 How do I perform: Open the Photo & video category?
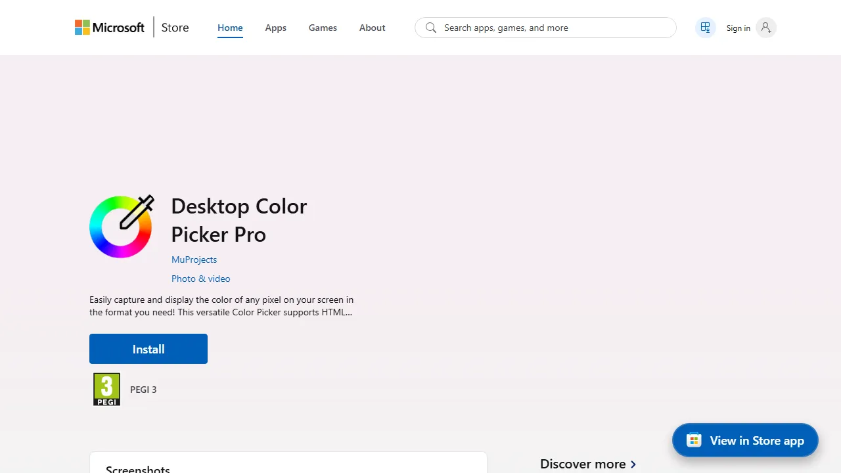[200, 279]
